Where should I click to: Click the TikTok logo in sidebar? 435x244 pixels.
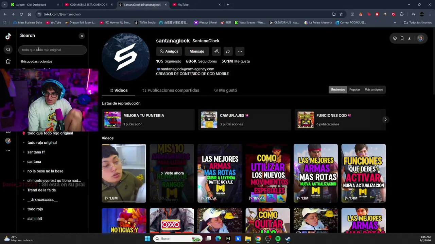[x=8, y=36]
